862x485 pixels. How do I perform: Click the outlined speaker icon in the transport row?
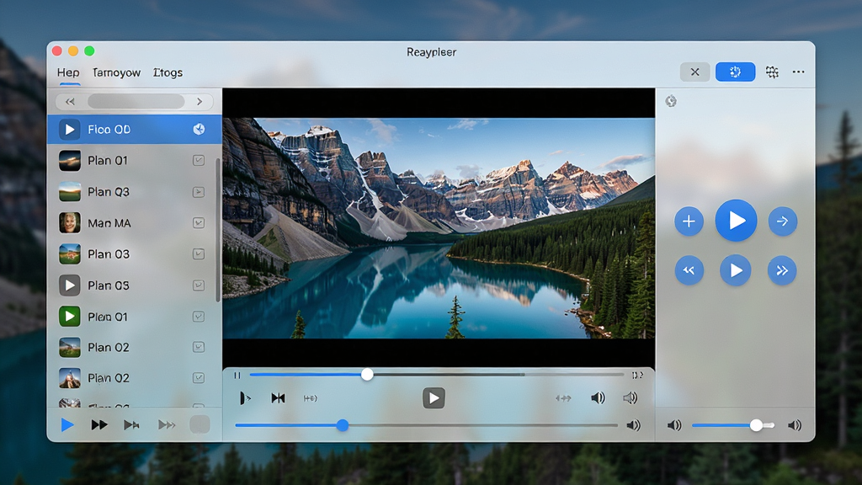[631, 398]
